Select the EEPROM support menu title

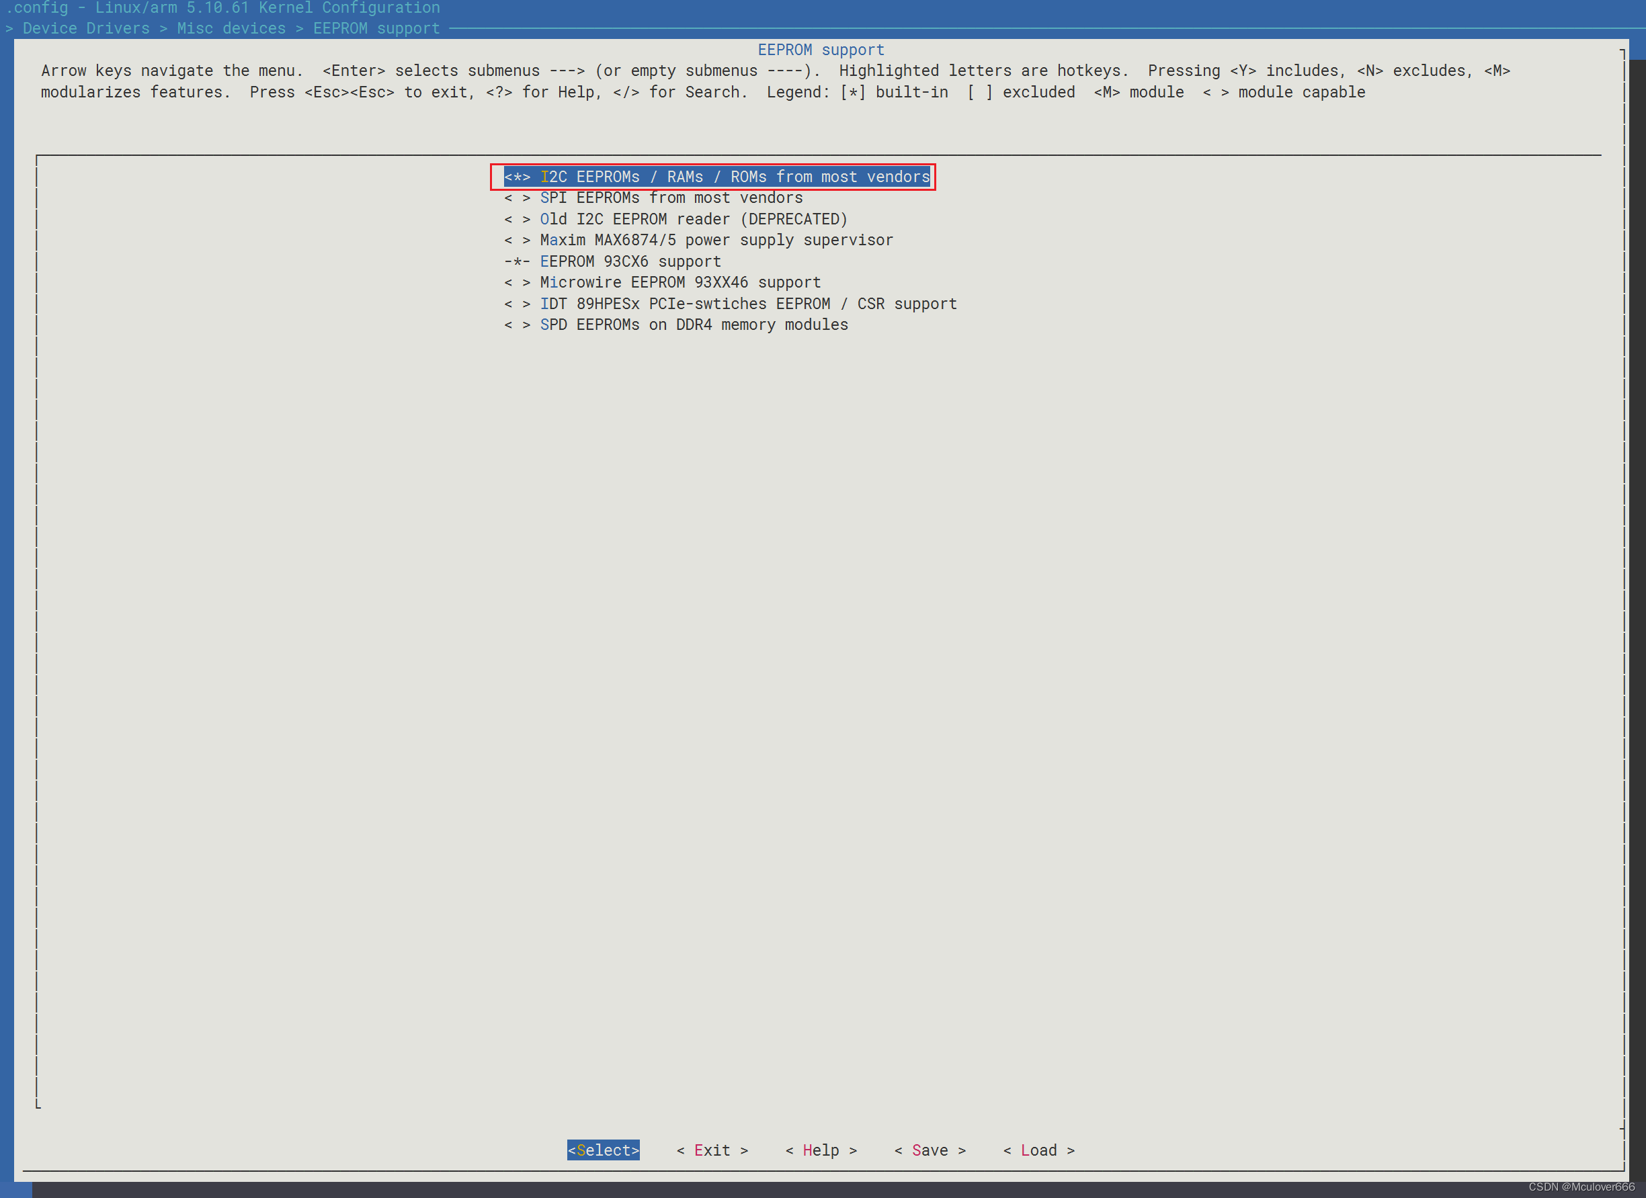click(821, 49)
